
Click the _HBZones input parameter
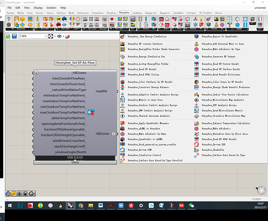click(79, 73)
